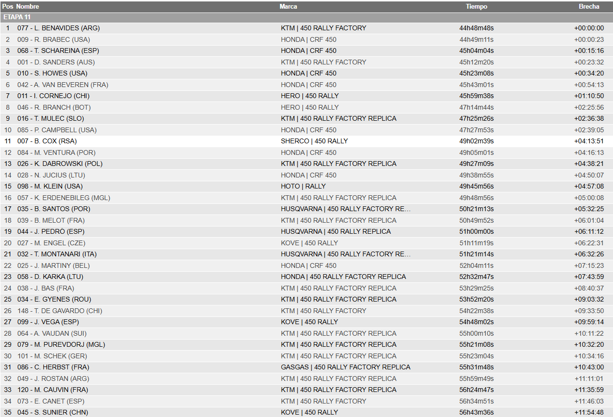Image resolution: width=613 pixels, height=417 pixels.
Task: Click the Tiempo column header
Action: [x=476, y=7]
